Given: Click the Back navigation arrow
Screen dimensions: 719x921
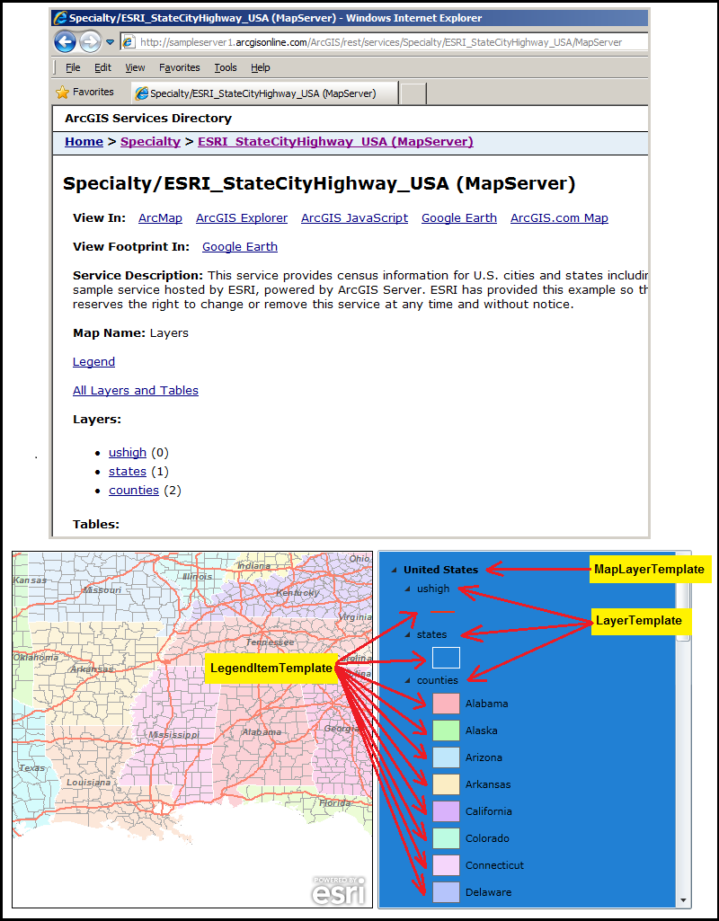Looking at the screenshot, I should (66, 41).
